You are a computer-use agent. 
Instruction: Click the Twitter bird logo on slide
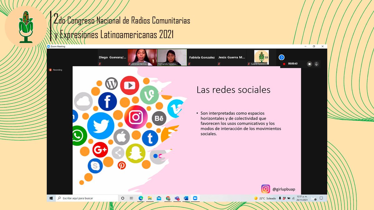click(101, 126)
